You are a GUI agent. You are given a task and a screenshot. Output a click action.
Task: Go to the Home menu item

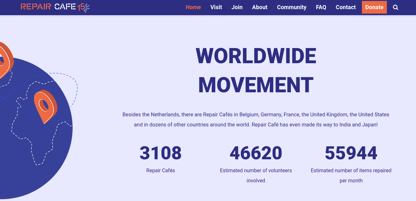pyautogui.click(x=193, y=7)
